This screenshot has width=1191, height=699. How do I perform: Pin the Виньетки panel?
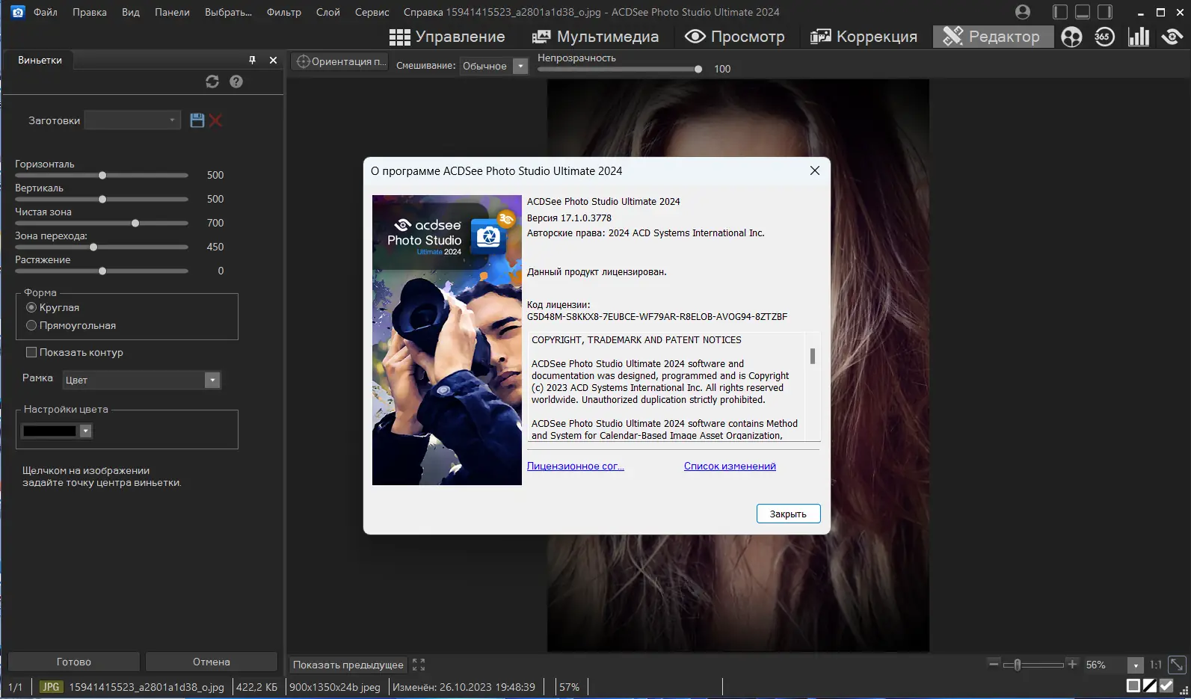click(x=252, y=60)
